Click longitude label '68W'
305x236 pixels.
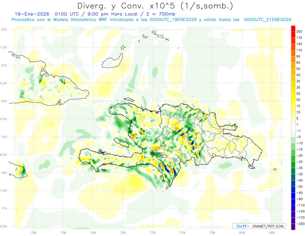click(x=272, y=232)
